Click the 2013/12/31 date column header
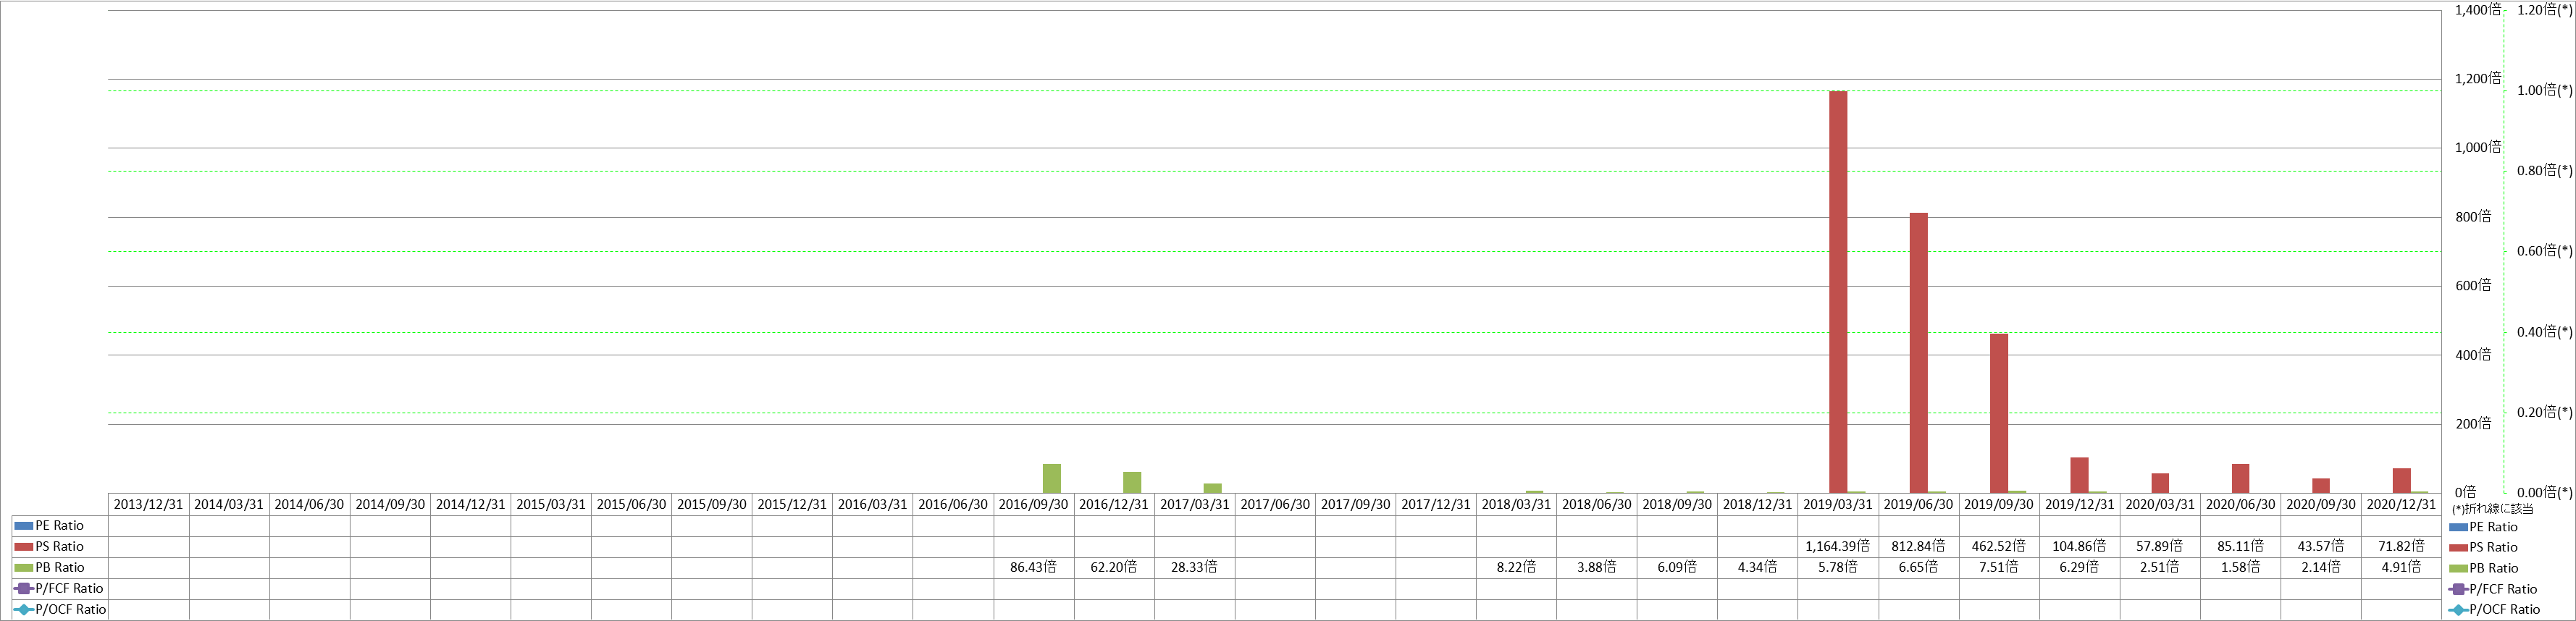Screen dimensions: 2576x621 (x=148, y=504)
